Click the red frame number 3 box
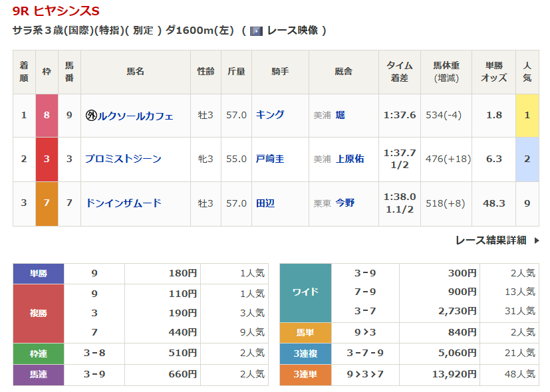Viewport: 550px width, 392px height. [47, 159]
